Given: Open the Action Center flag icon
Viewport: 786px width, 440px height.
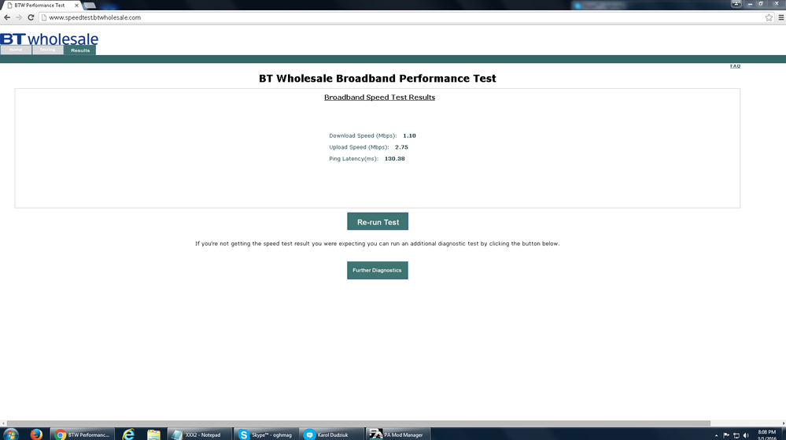Looking at the screenshot, I should tap(726, 435).
